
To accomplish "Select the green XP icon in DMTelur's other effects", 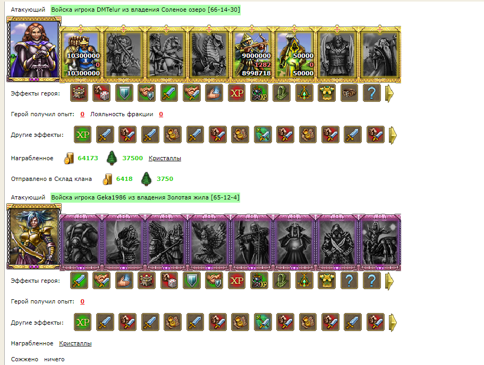I will pyautogui.click(x=83, y=135).
